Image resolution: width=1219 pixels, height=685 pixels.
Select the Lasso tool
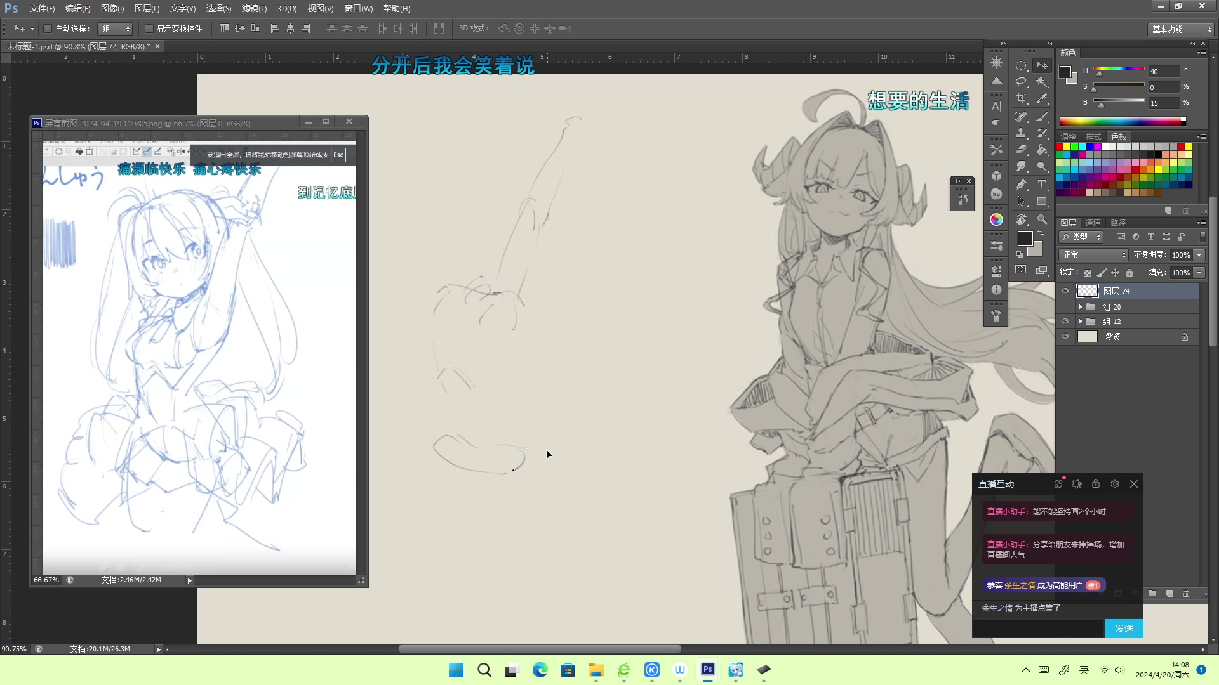coord(1021,82)
